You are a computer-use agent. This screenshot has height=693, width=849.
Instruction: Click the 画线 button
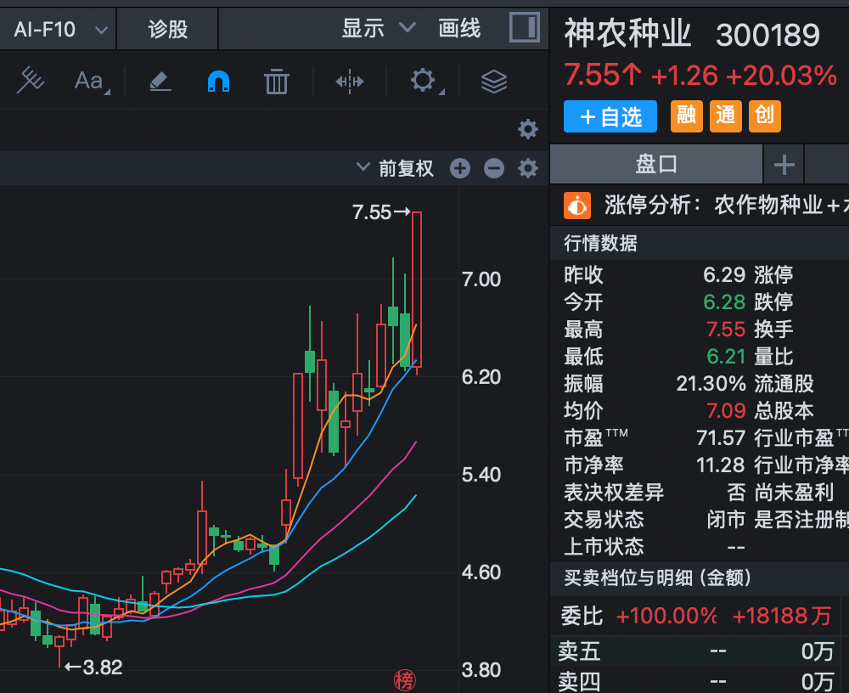pyautogui.click(x=459, y=28)
